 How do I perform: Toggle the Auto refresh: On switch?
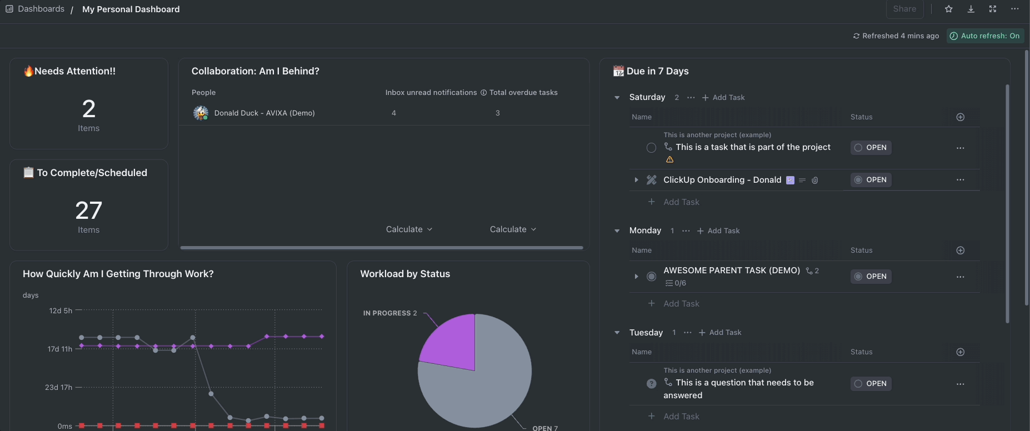pos(986,36)
